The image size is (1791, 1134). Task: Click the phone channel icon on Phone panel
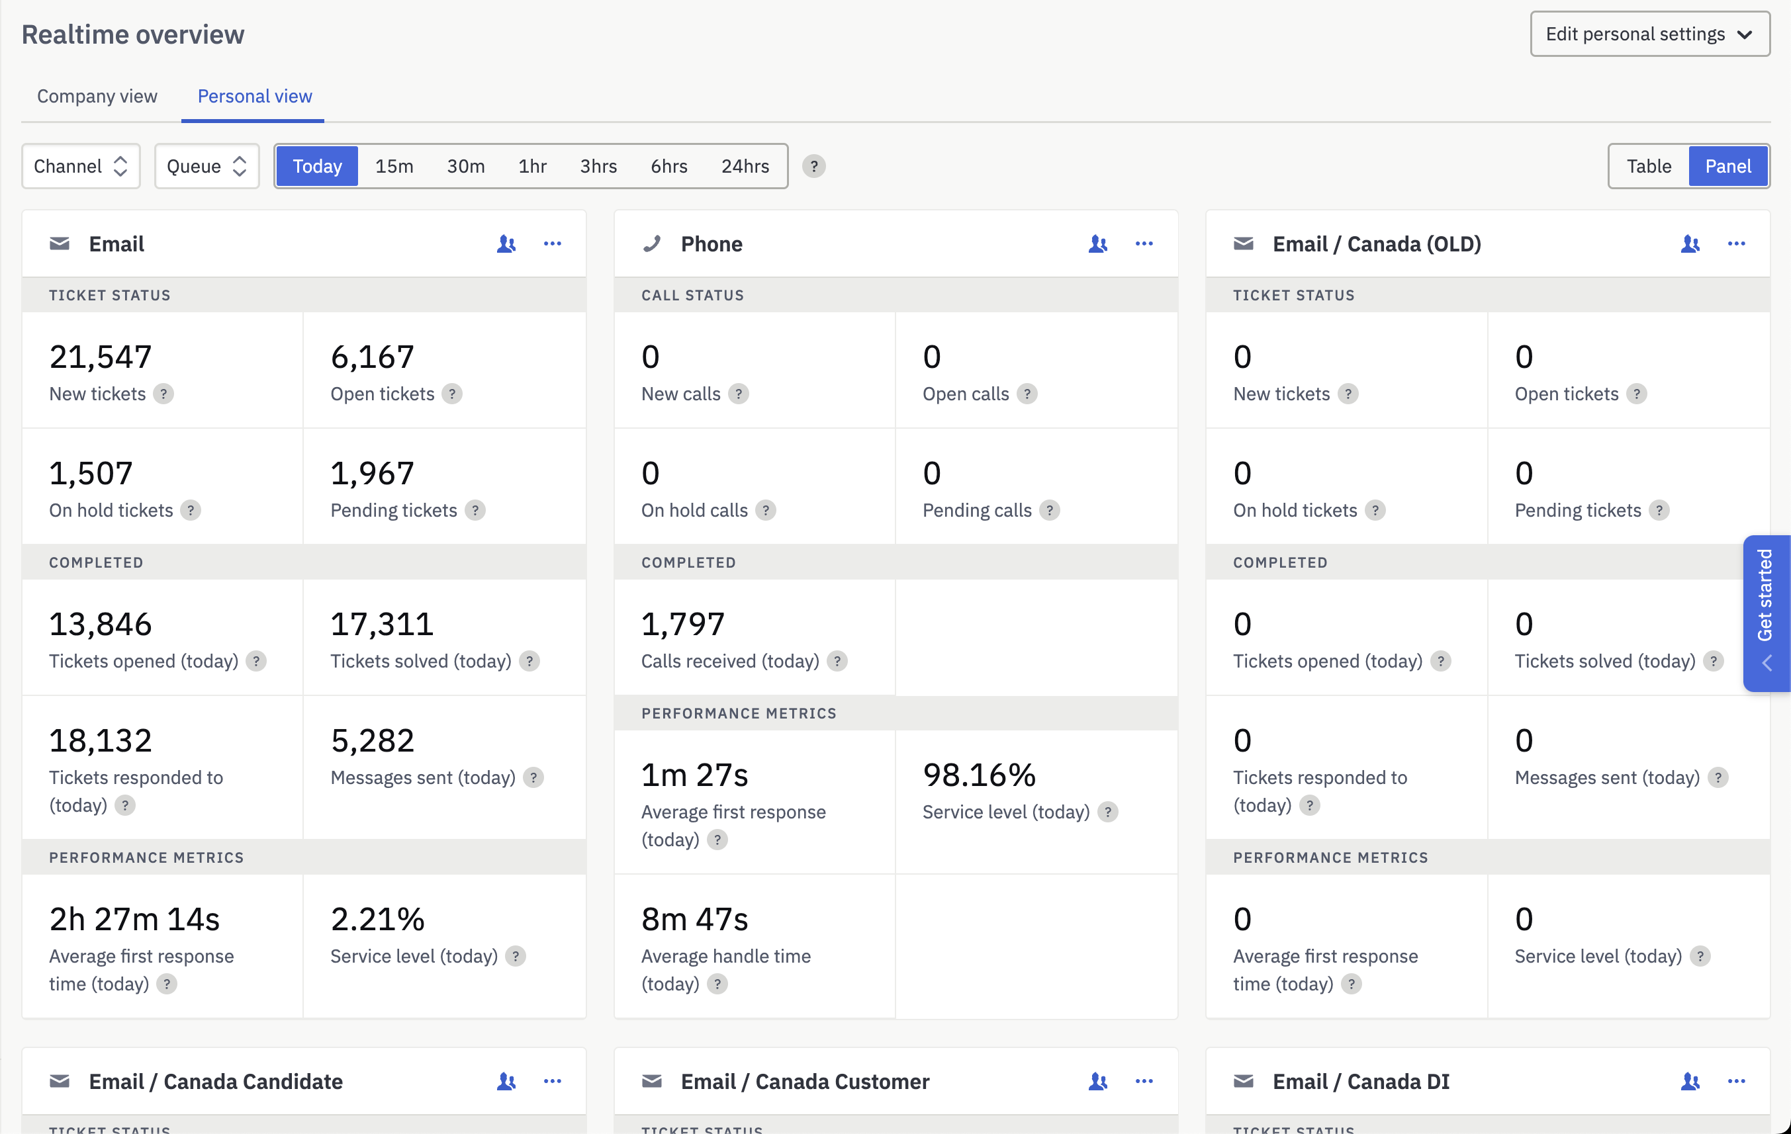(x=651, y=243)
